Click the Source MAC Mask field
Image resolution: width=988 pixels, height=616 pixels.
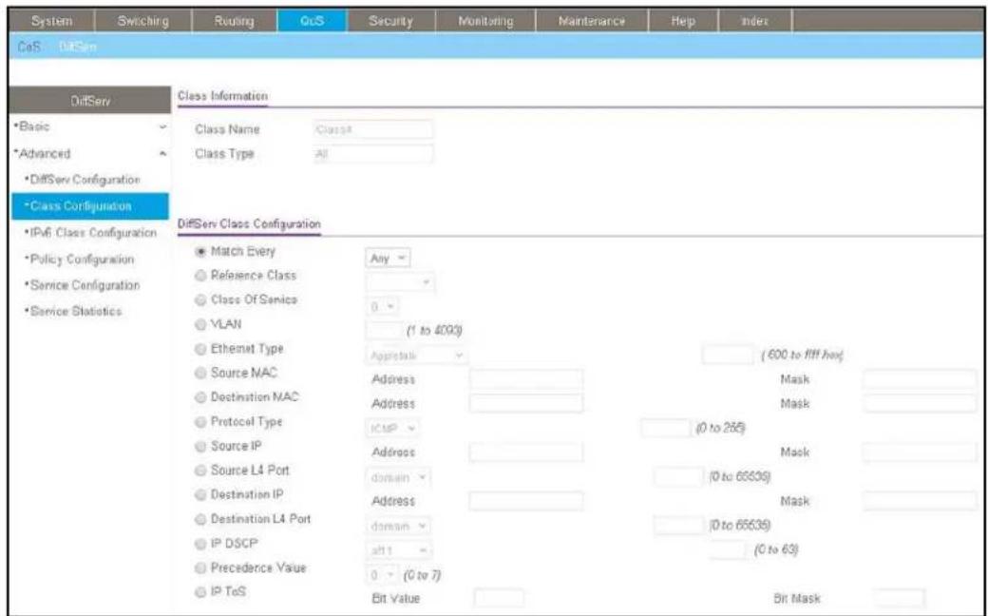[920, 379]
